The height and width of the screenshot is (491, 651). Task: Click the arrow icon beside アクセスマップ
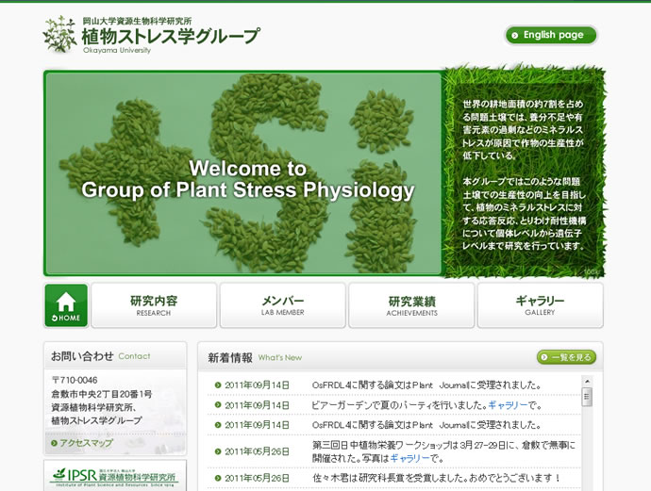click(x=54, y=443)
